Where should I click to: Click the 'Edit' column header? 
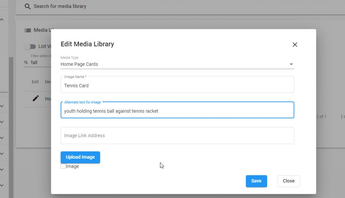[x=35, y=82]
